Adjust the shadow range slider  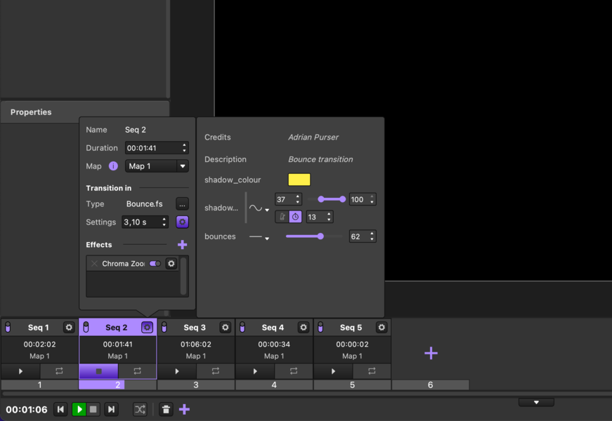332,199
